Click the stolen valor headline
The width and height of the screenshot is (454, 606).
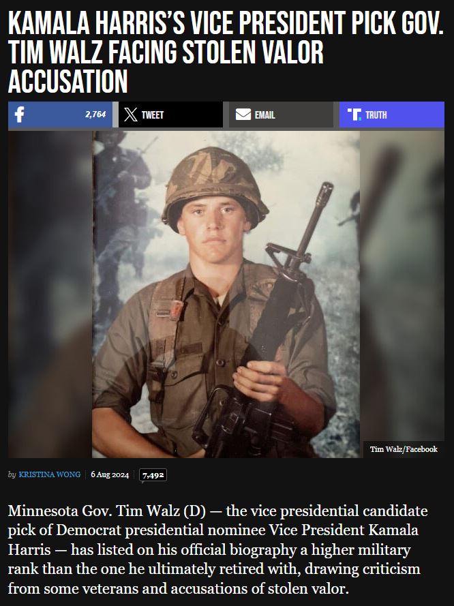point(226,52)
